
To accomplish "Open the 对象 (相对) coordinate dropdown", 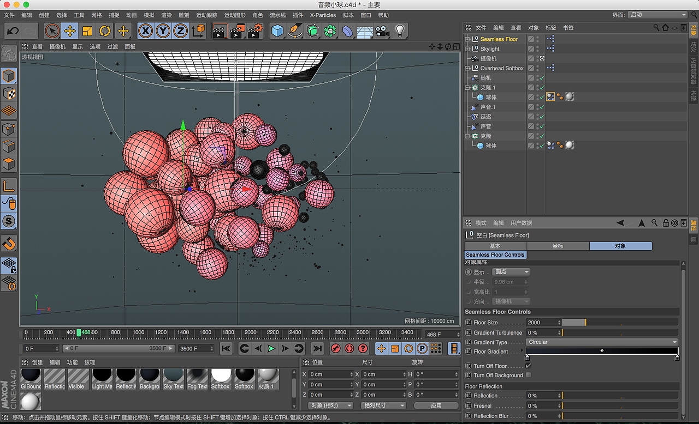I will click(331, 405).
